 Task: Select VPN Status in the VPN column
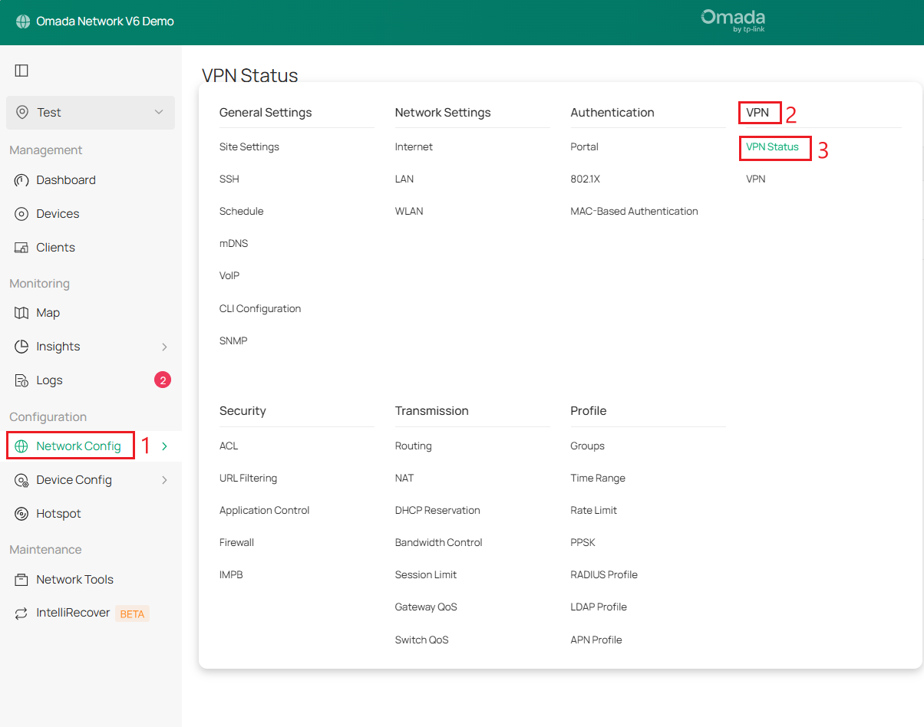[774, 147]
